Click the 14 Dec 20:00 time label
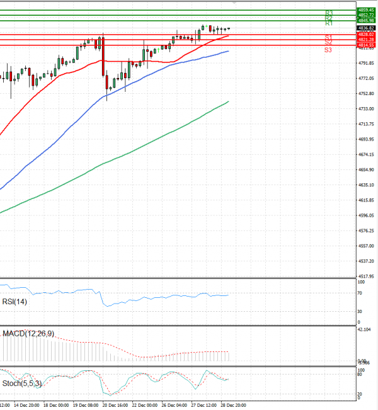 point(26,406)
